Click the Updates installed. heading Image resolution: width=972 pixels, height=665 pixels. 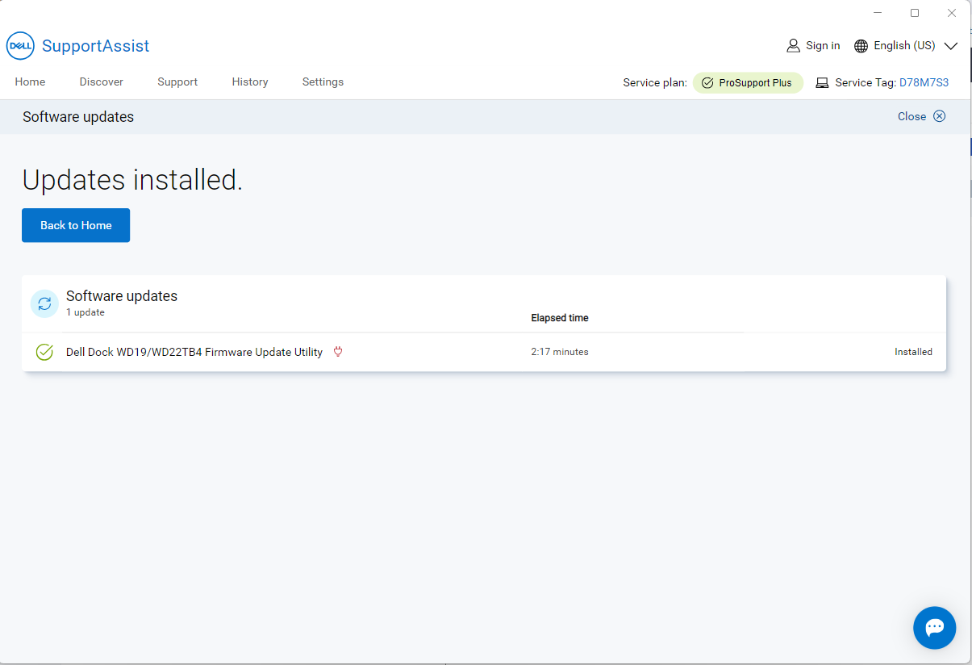[x=132, y=179]
